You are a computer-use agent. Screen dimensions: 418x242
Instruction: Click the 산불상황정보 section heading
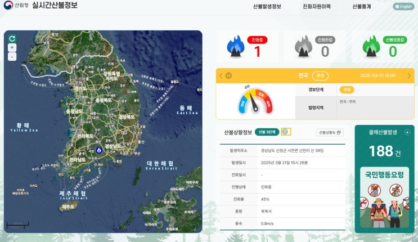tap(238, 132)
